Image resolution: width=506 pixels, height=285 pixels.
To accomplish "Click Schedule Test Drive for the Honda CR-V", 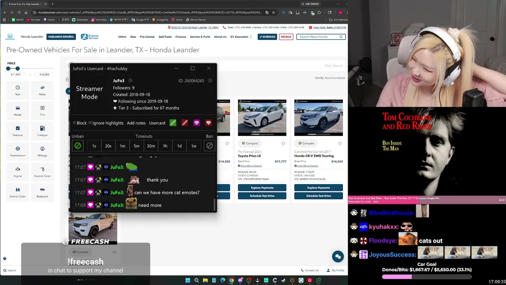I will (x=319, y=196).
